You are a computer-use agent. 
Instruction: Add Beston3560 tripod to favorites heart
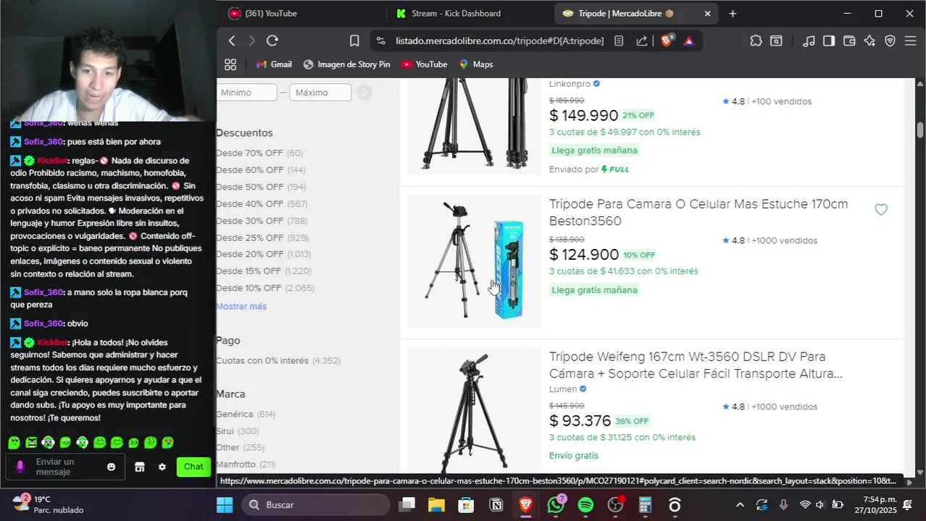[881, 210]
